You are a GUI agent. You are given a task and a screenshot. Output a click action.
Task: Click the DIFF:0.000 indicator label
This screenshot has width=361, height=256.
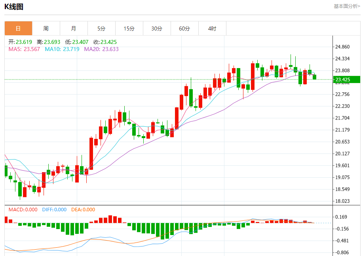point(54,209)
